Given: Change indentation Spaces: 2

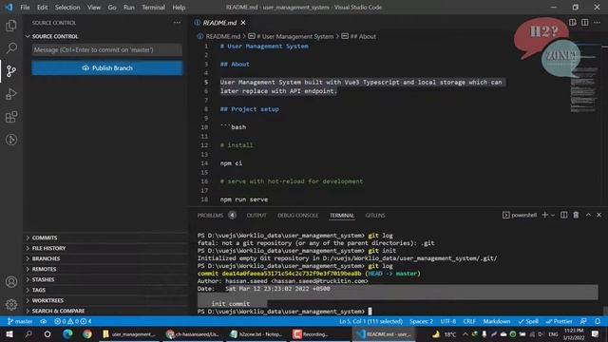Looking at the screenshot, I should (x=422, y=321).
